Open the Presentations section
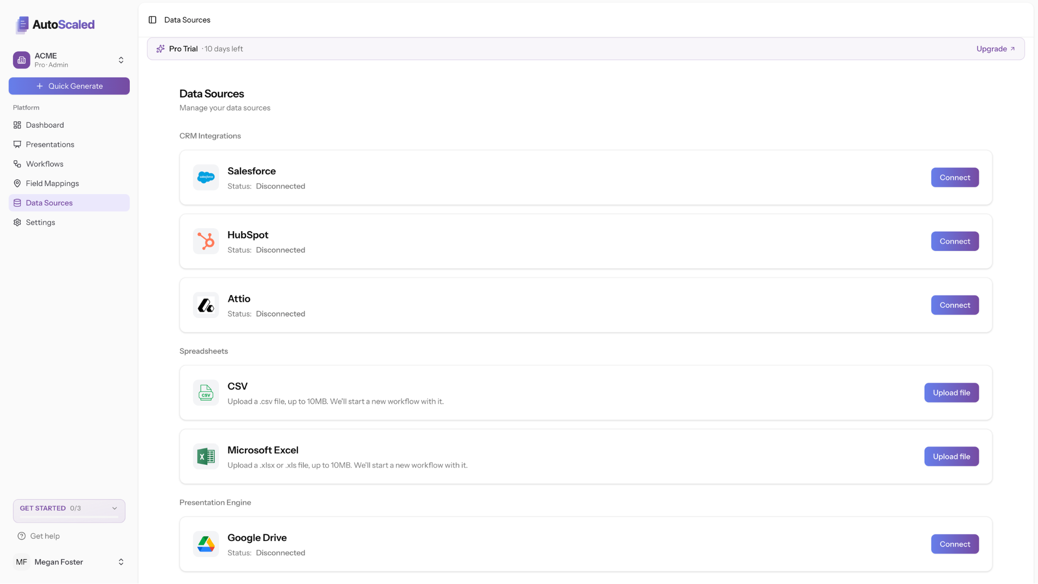Viewport: 1038px width, 584px height. [x=49, y=144]
